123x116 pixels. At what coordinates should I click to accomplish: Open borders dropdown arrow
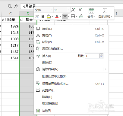pos(77,17)
